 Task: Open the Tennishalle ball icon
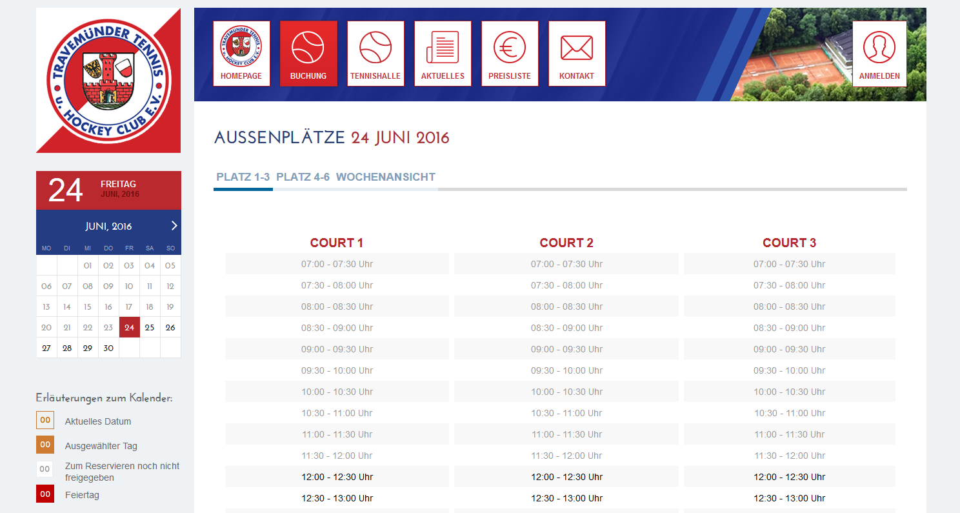(375, 47)
